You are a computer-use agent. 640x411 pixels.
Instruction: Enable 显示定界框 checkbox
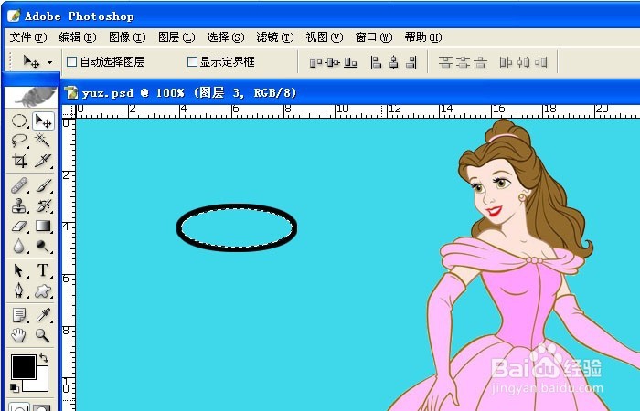point(192,61)
